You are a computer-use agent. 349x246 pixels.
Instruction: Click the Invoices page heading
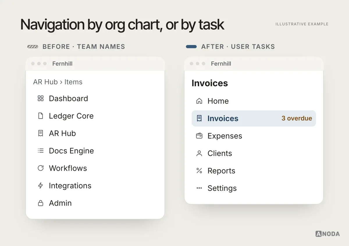(x=210, y=83)
